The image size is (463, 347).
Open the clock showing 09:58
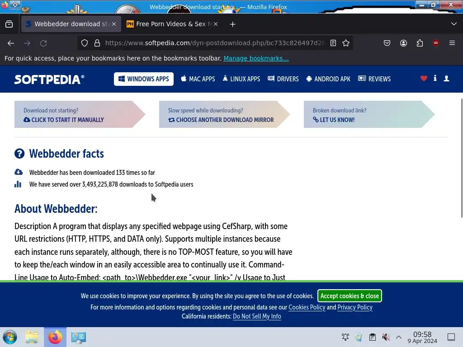tap(422, 338)
